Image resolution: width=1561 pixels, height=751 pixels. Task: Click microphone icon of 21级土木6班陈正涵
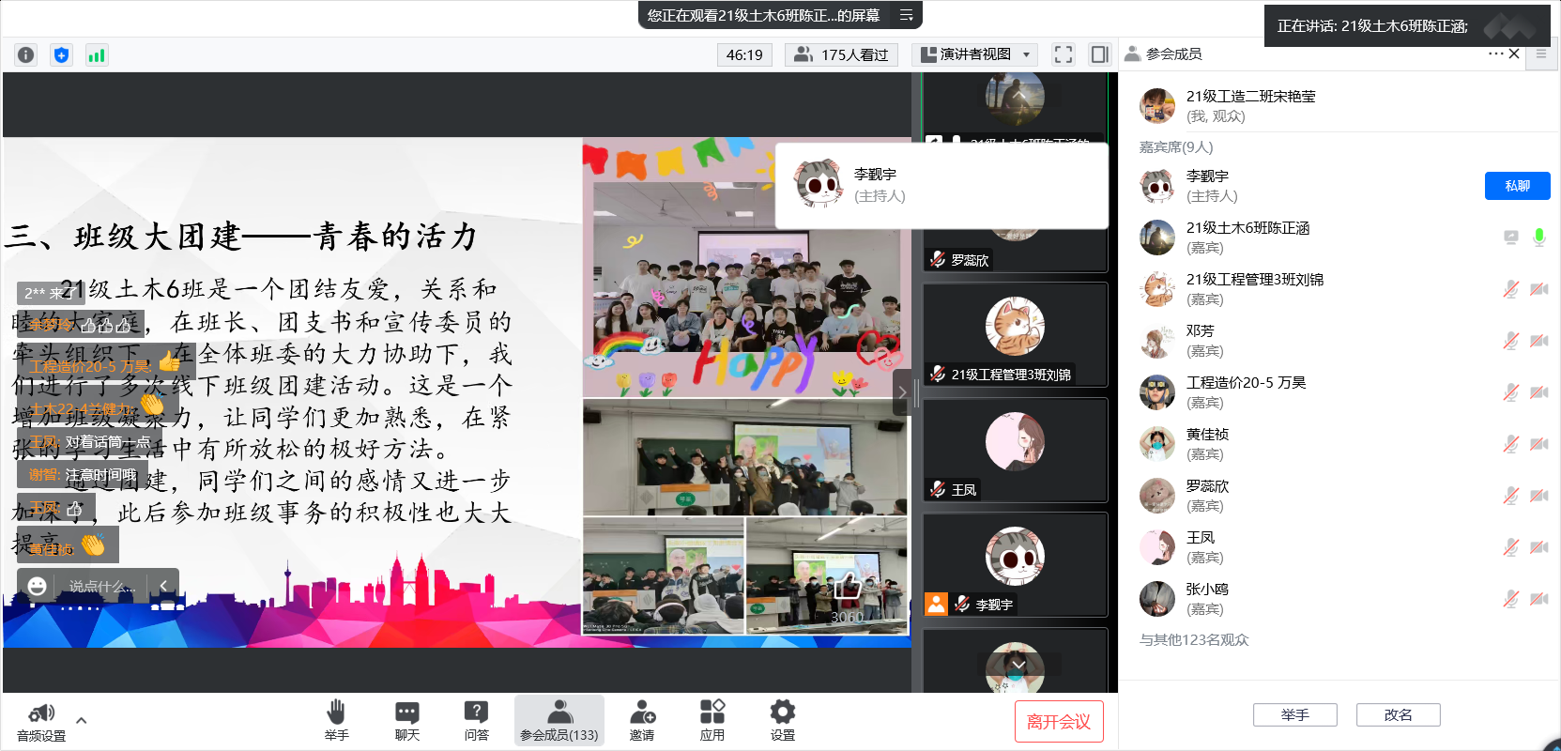[x=1538, y=238]
